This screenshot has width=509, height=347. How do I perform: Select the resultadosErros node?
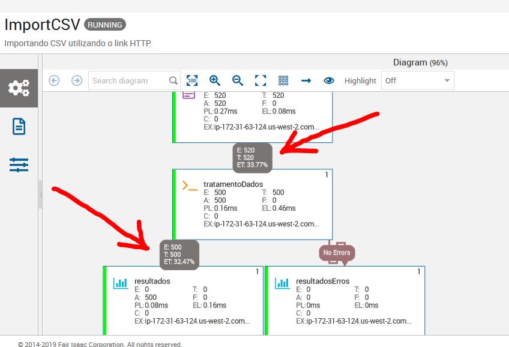pos(345,300)
